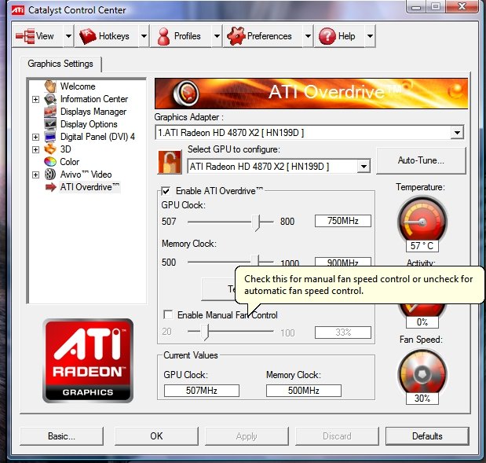Click the ATI Radeon Graphics logo
Screen dimensions: 486x463
tap(88, 361)
